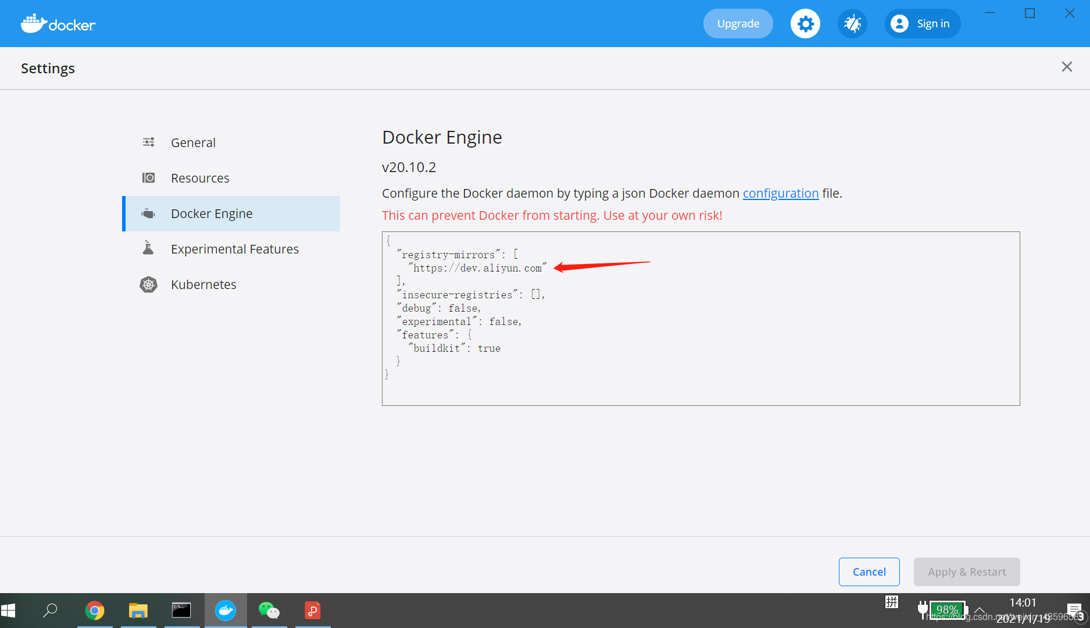The width and height of the screenshot is (1090, 628).
Task: Close the Settings panel
Action: [x=1067, y=67]
